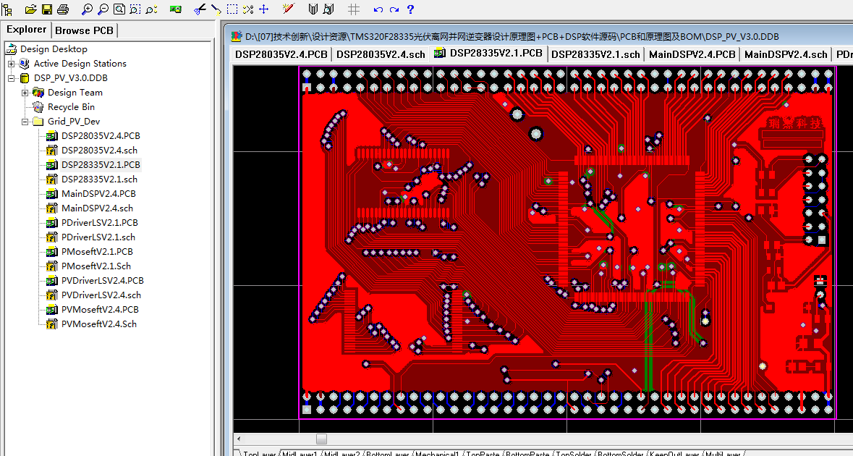Click the Cut scissors icon
853x456 pixels.
pos(200,9)
